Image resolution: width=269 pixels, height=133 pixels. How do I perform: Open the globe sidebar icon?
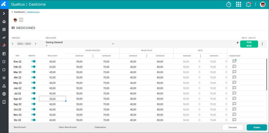click(x=4, y=94)
